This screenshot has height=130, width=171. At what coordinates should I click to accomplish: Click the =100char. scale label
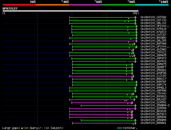pyautogui.click(x=130, y=128)
